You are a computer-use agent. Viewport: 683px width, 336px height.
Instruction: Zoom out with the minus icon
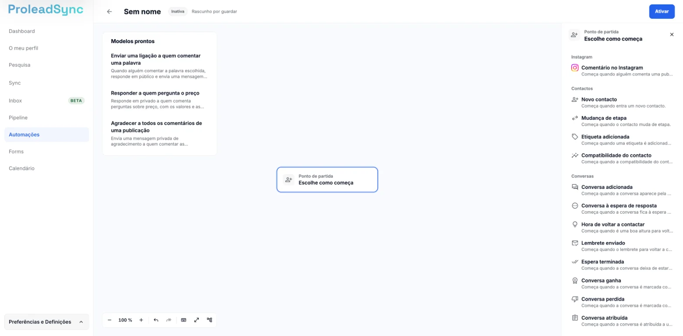(x=109, y=320)
